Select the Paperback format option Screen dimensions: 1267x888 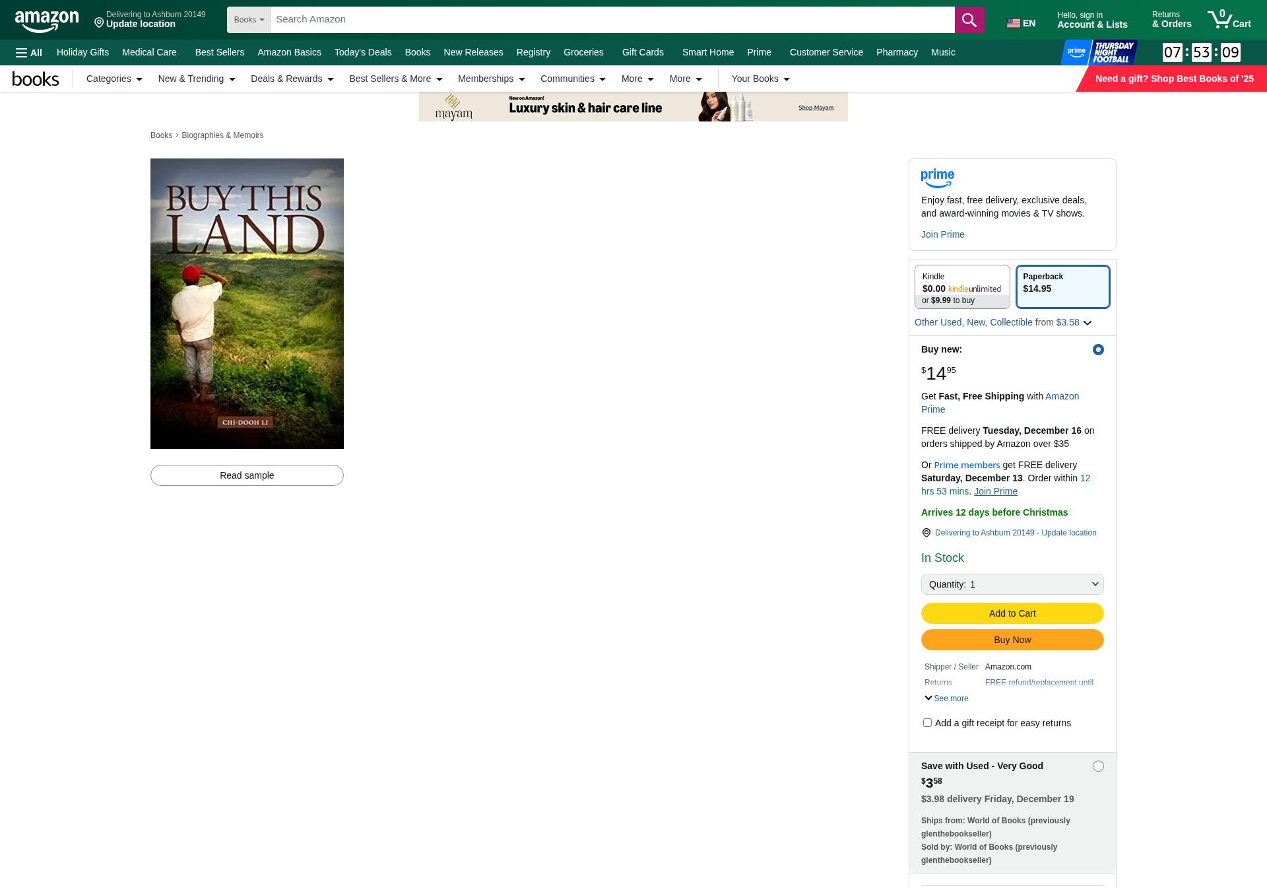(1062, 287)
